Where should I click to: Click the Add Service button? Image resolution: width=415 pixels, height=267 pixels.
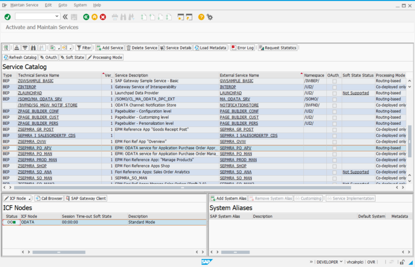(110, 48)
